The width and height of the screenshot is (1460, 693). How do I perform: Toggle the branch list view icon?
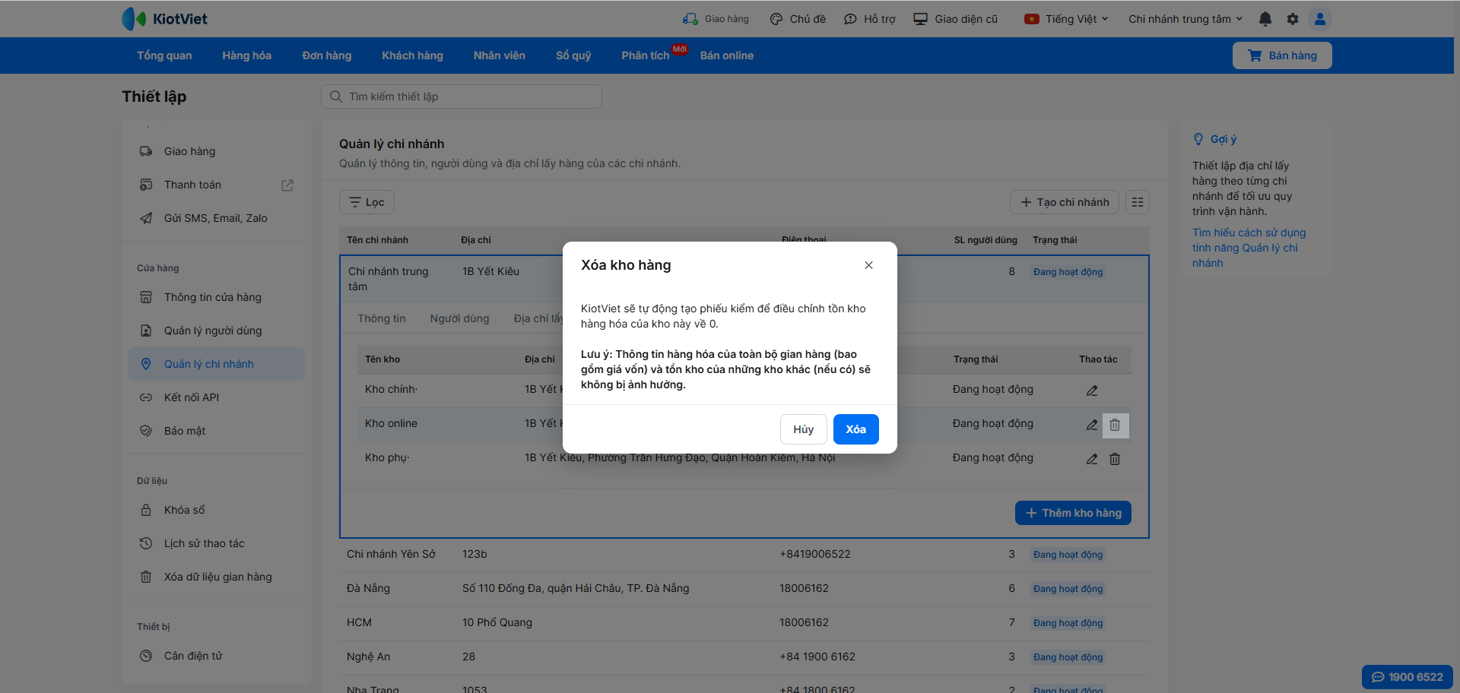point(1138,202)
